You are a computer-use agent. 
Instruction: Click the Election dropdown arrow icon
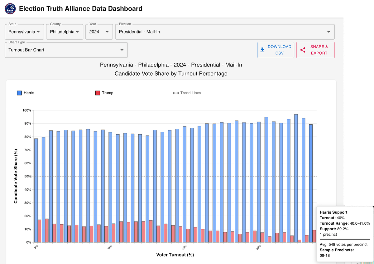pos(328,32)
